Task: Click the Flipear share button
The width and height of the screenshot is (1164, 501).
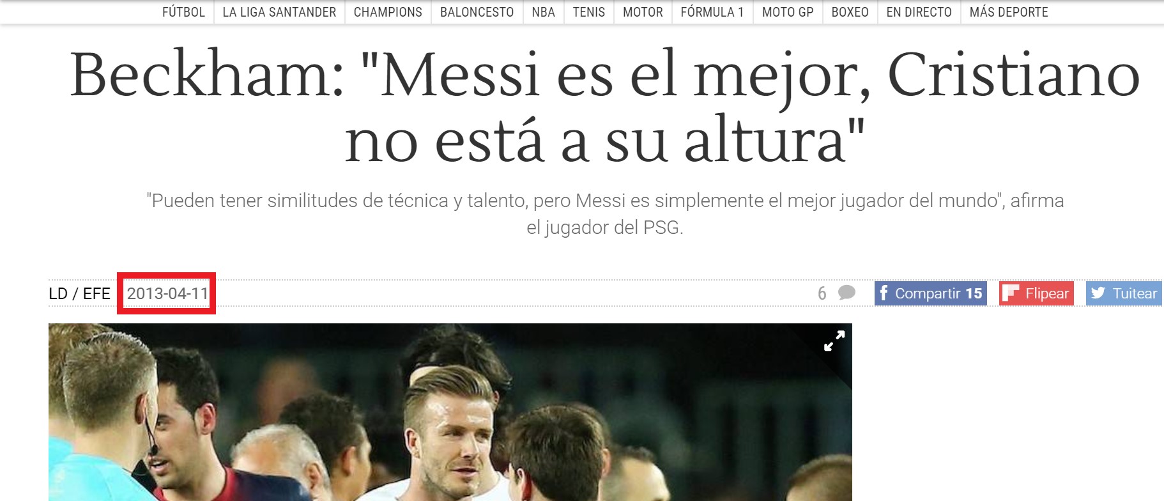Action: [x=1036, y=293]
